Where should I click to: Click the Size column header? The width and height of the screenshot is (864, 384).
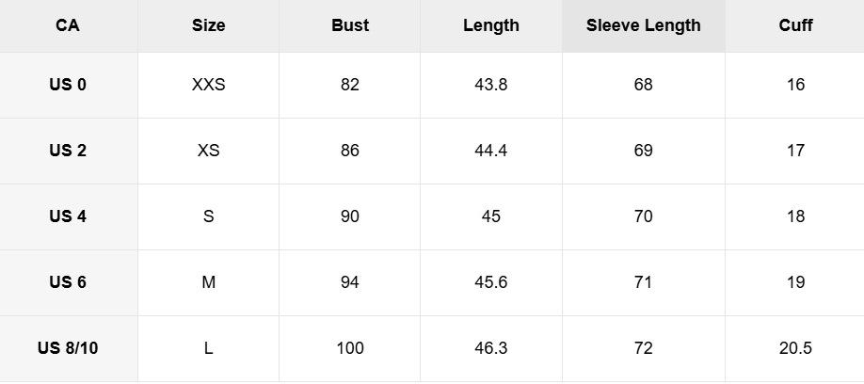208,25
